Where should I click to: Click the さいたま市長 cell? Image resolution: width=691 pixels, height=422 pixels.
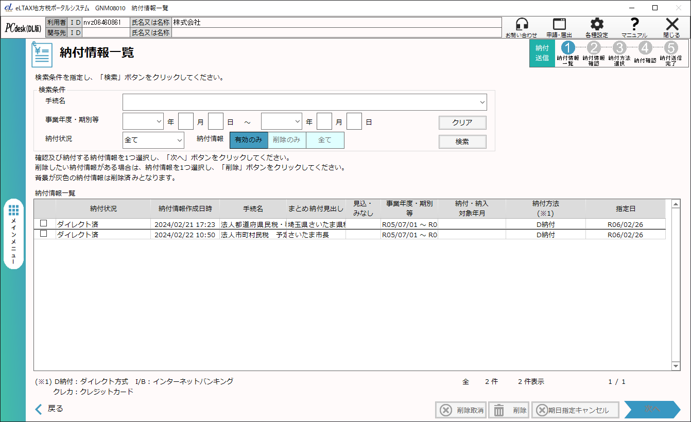coord(316,235)
